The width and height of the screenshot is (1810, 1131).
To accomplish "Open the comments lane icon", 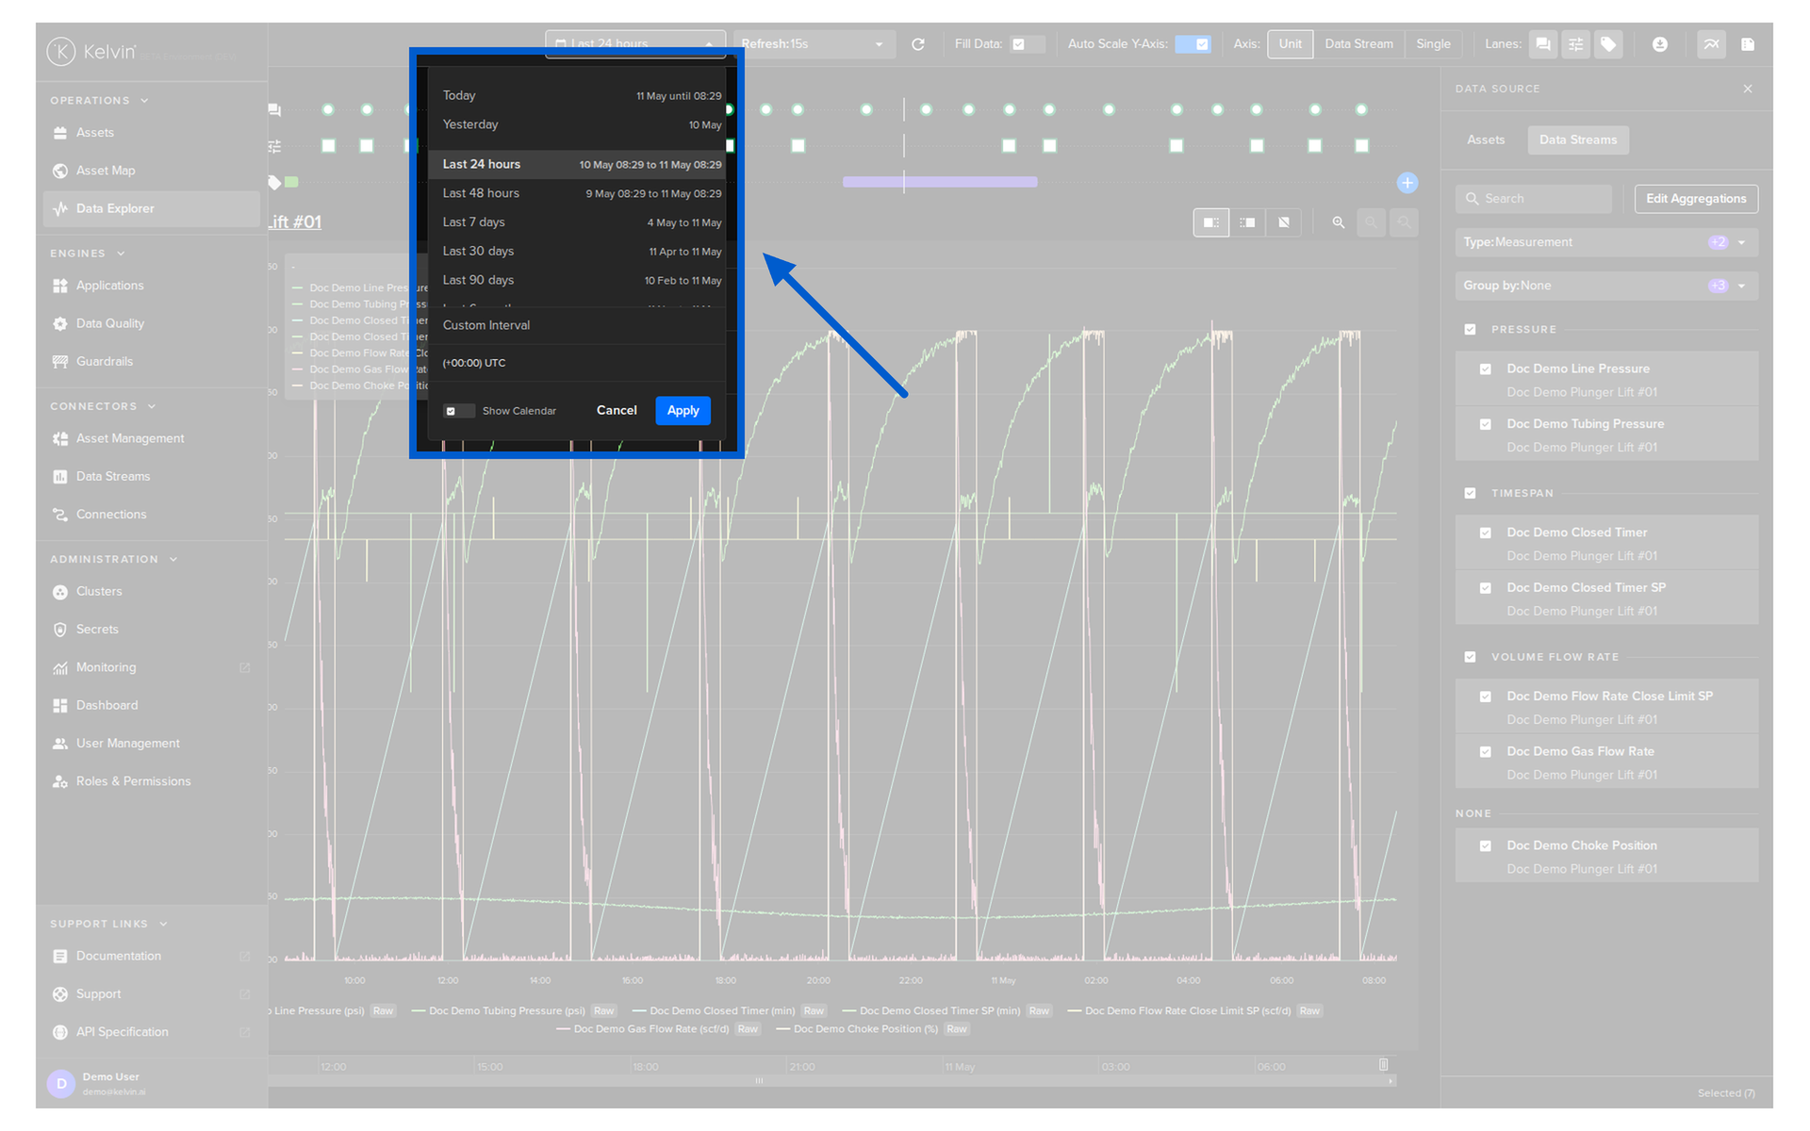I will (x=1542, y=44).
